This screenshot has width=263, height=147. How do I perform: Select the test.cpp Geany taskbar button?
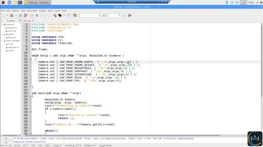[37, 2]
